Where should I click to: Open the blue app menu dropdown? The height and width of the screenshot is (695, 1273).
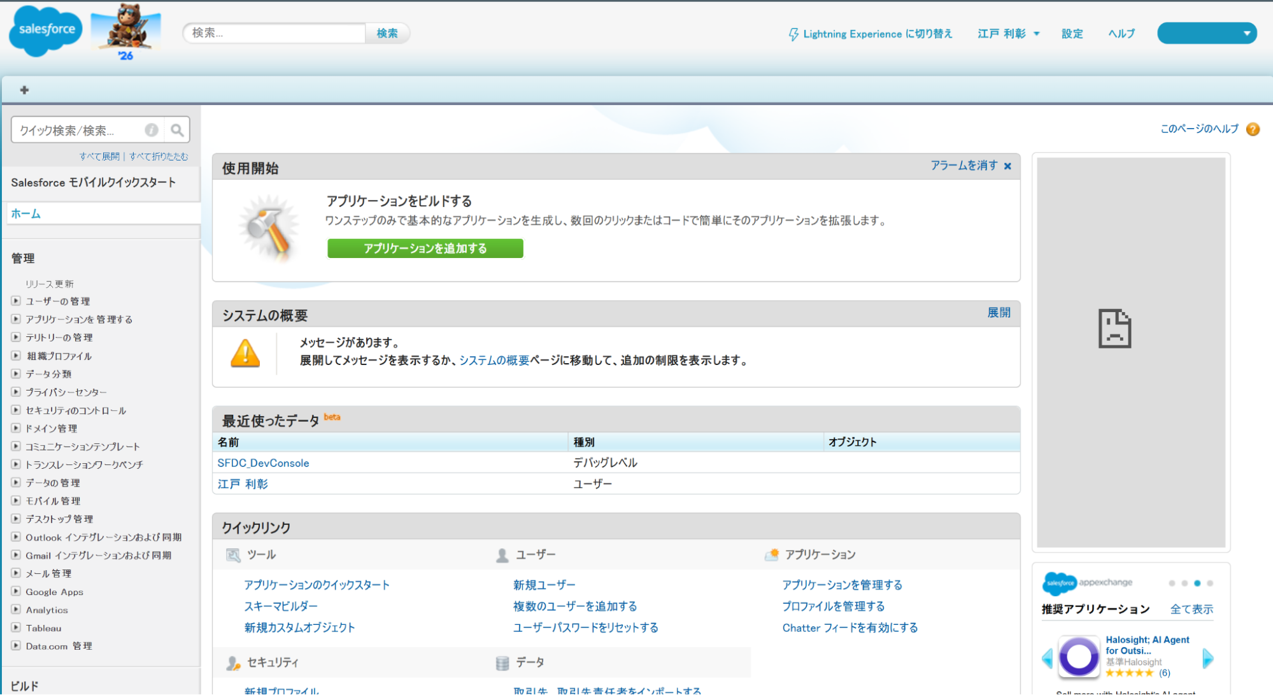(1207, 33)
